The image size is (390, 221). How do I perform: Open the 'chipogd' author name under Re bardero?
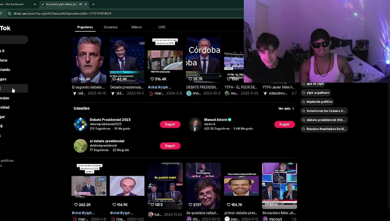pyautogui.click(x=275, y=219)
